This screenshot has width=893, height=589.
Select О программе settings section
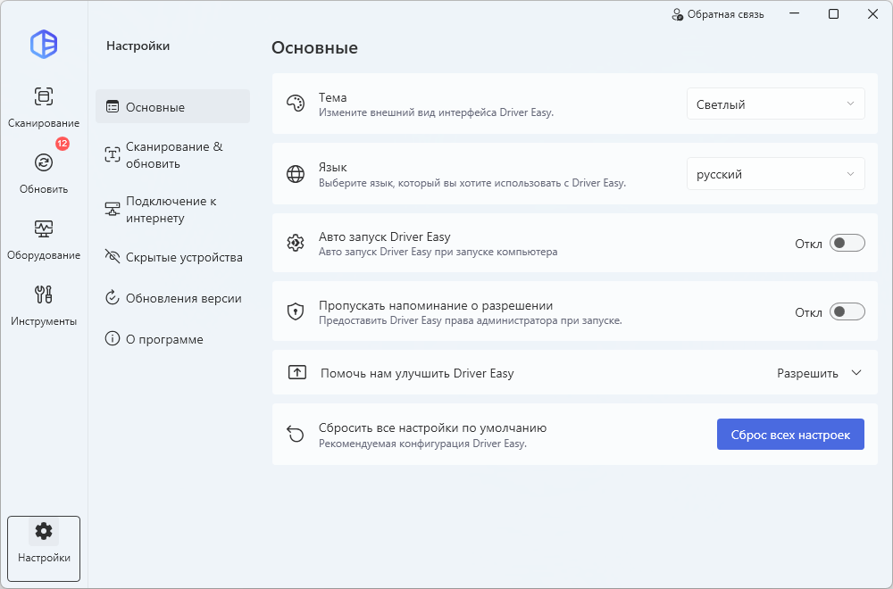click(172, 339)
